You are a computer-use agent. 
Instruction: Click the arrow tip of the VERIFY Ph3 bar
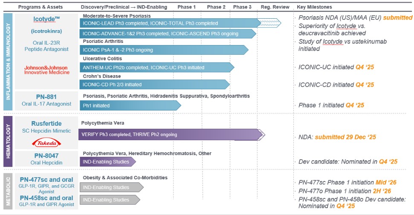coord(261,135)
